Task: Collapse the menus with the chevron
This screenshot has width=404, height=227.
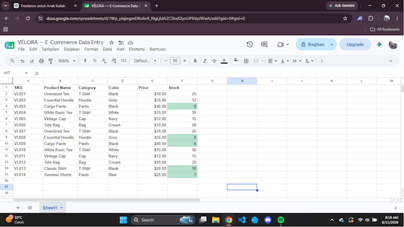Action: (391, 61)
